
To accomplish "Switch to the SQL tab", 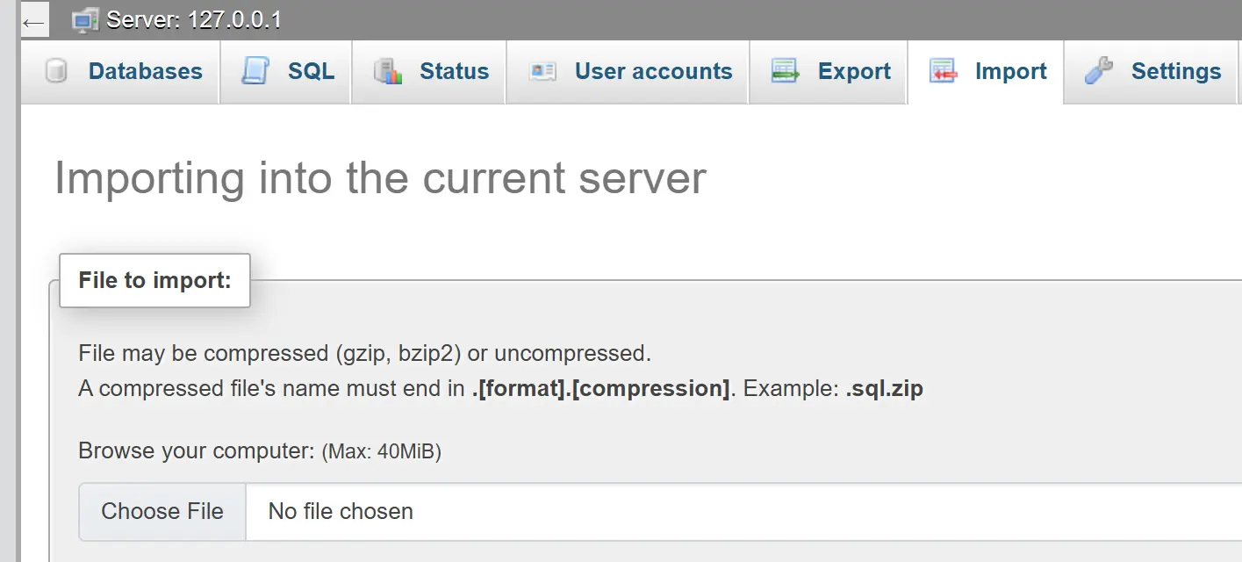I will 311,71.
